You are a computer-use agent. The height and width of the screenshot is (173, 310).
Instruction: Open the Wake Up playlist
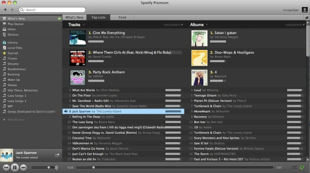(x=31, y=80)
